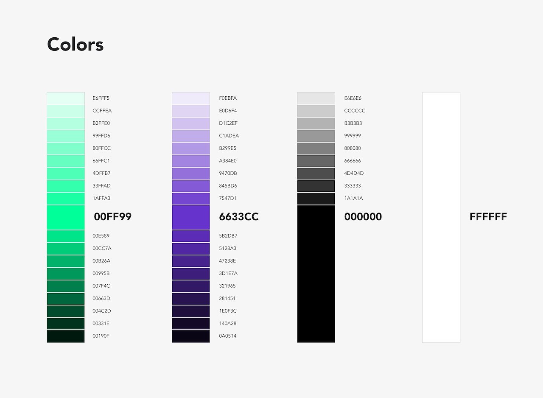Click the Colors heading text

[x=76, y=44]
